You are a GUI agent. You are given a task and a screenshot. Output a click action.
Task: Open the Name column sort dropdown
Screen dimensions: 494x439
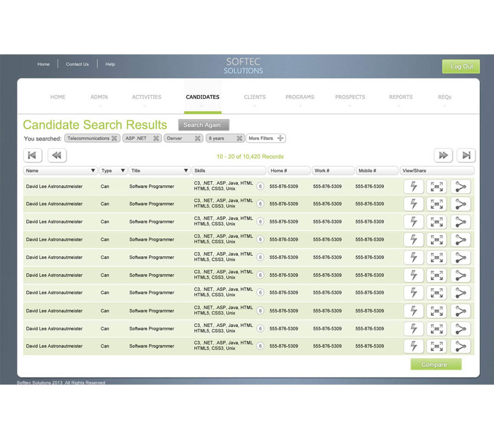pos(93,171)
